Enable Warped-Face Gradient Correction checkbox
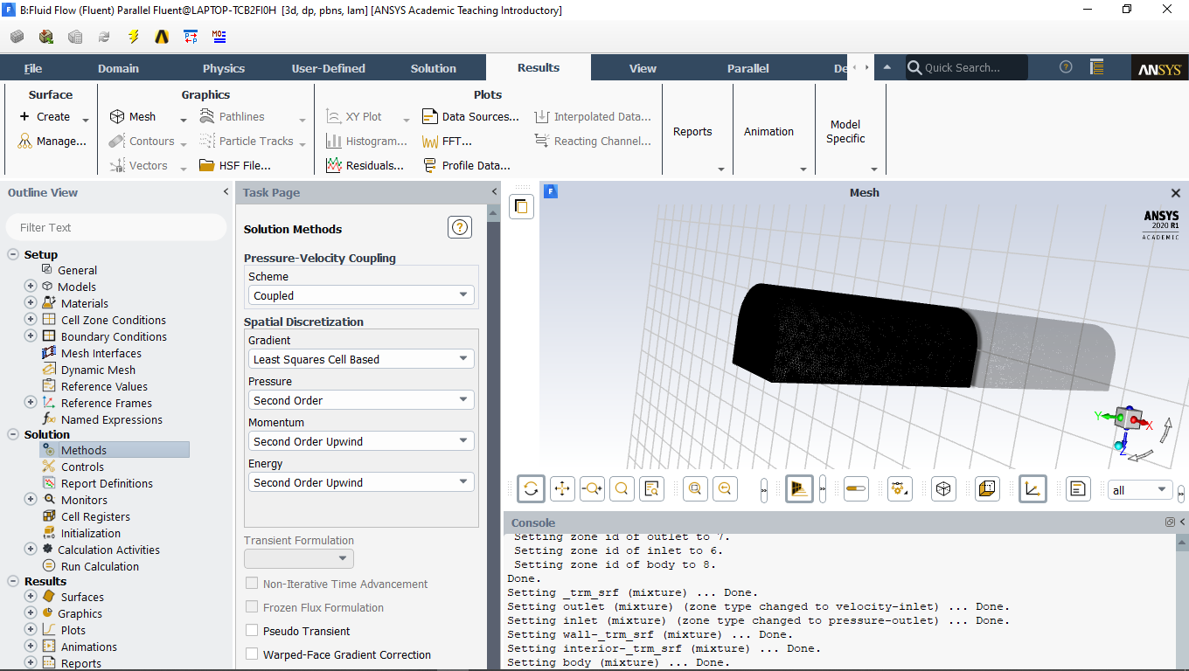 click(x=252, y=654)
